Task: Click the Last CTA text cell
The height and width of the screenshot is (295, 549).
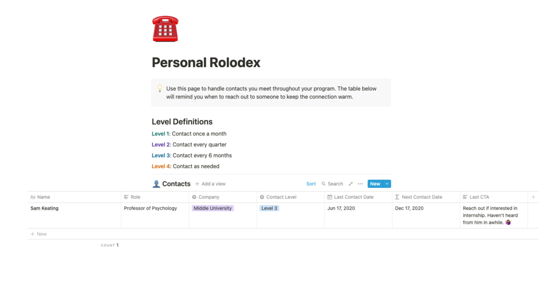Action: pyautogui.click(x=491, y=215)
